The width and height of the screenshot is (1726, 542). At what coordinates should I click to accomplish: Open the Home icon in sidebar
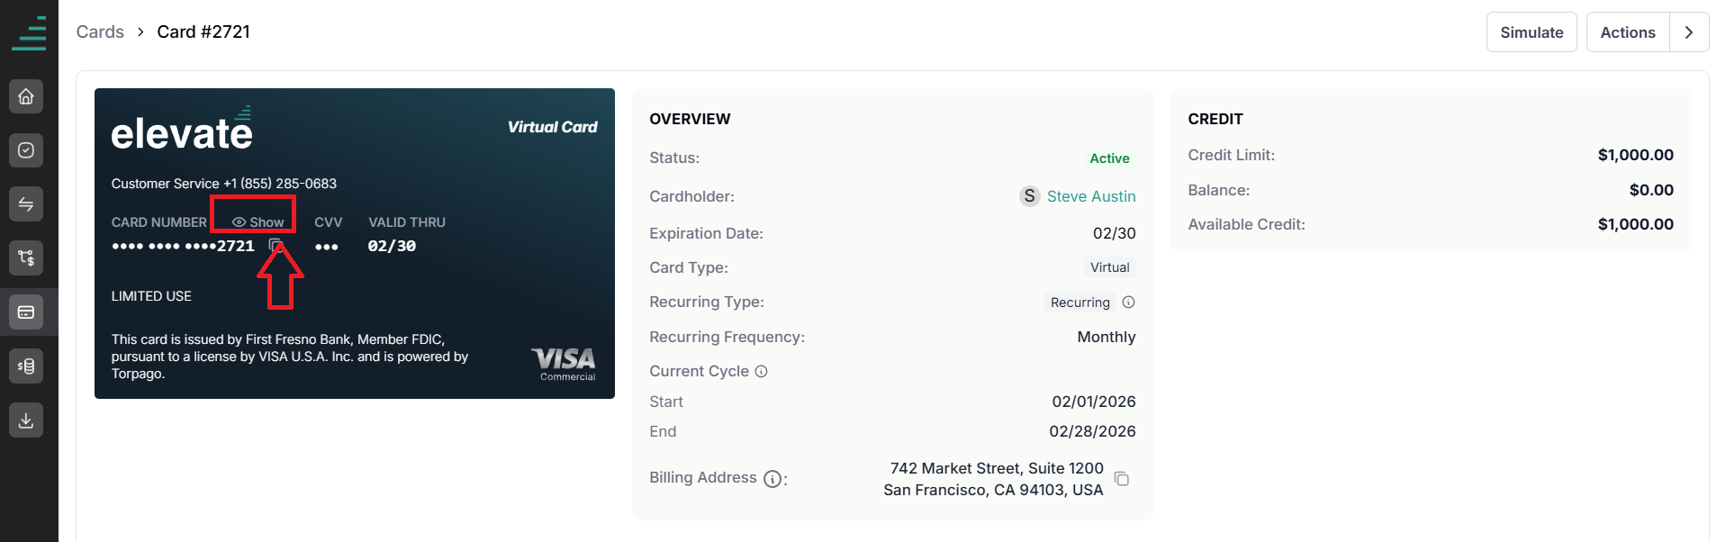pyautogui.click(x=26, y=96)
